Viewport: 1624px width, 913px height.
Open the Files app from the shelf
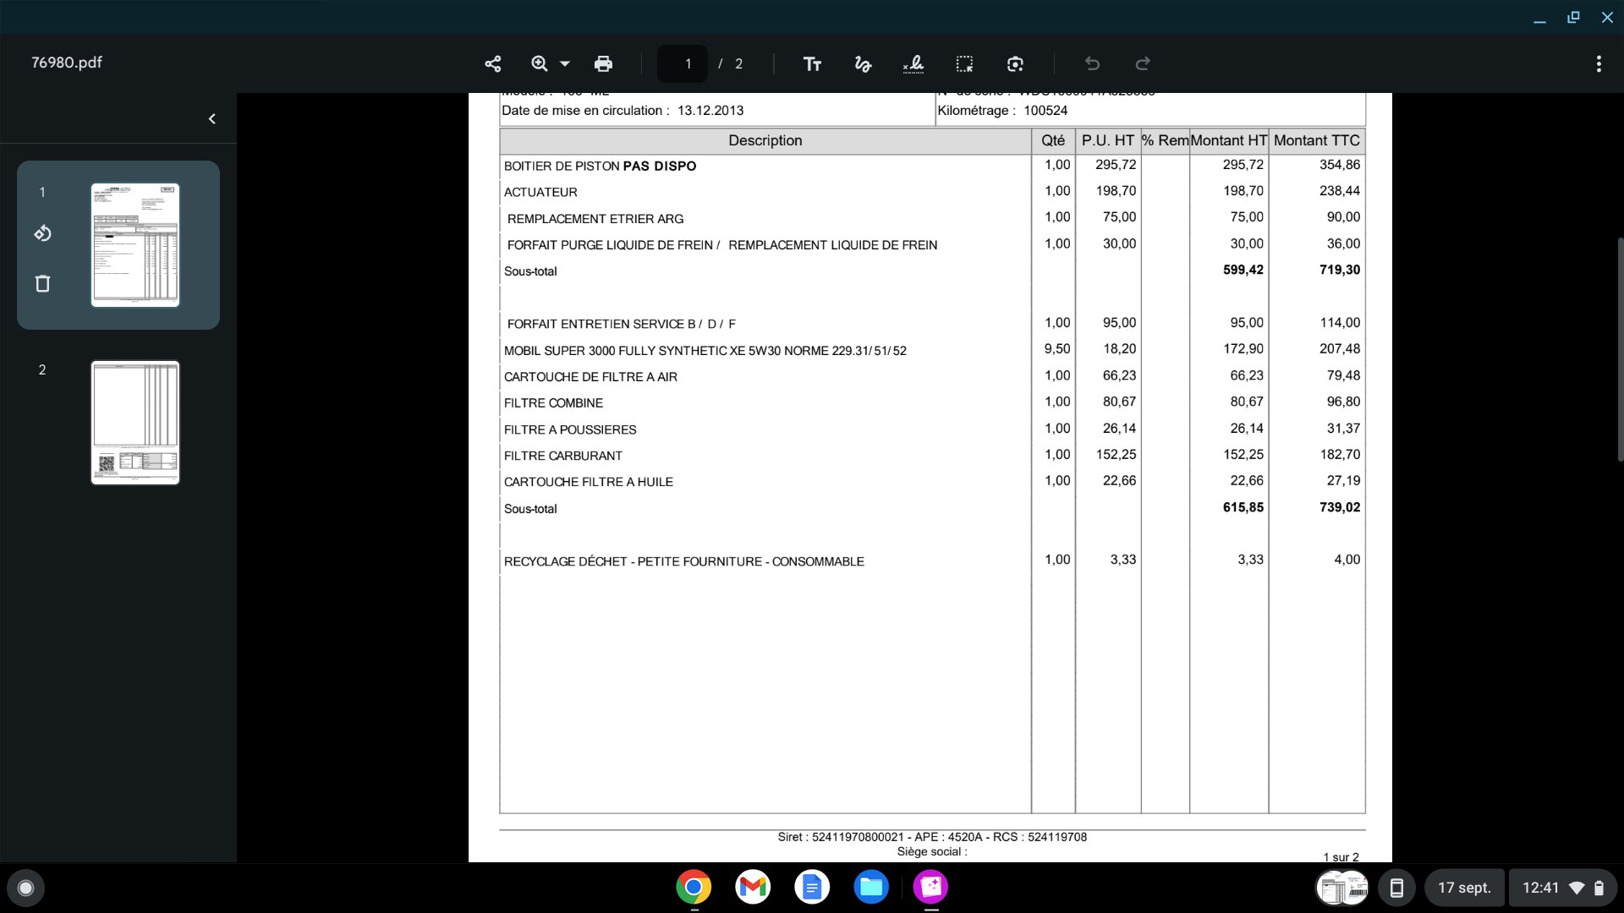pyautogui.click(x=871, y=887)
